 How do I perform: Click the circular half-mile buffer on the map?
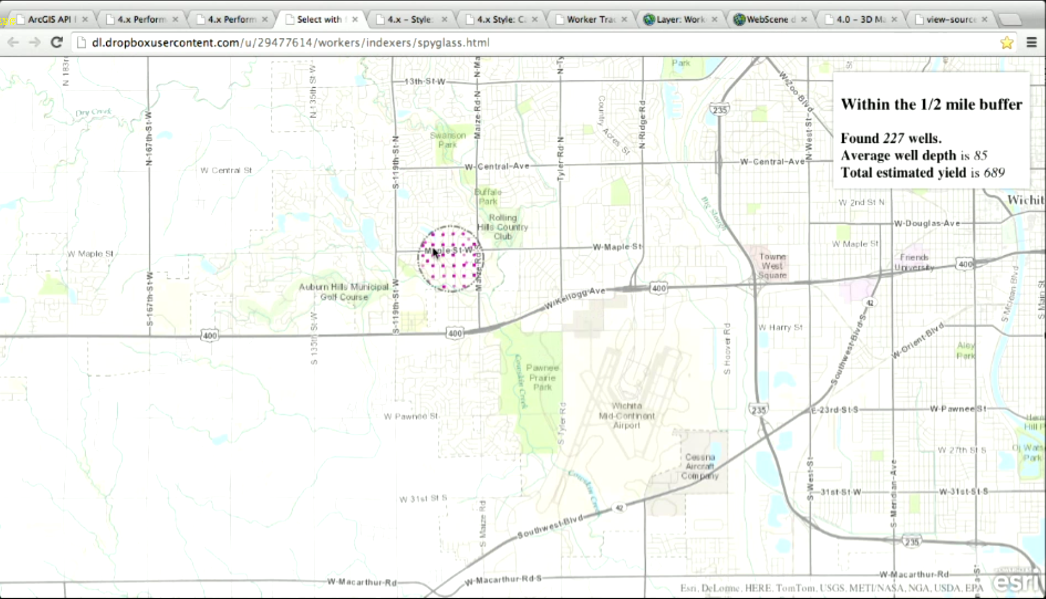tap(451, 259)
